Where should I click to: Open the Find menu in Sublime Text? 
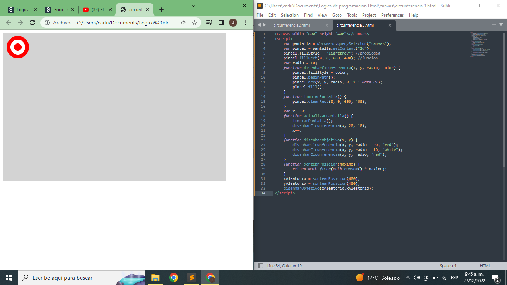[x=308, y=15]
